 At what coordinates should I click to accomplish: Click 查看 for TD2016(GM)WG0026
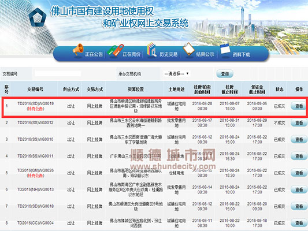(x=299, y=173)
